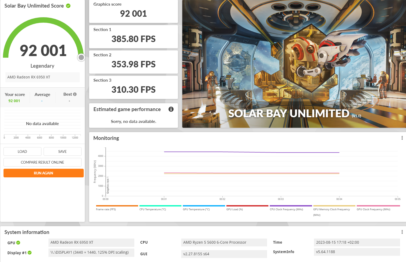Open the Estimated game performance info icon

(171, 109)
